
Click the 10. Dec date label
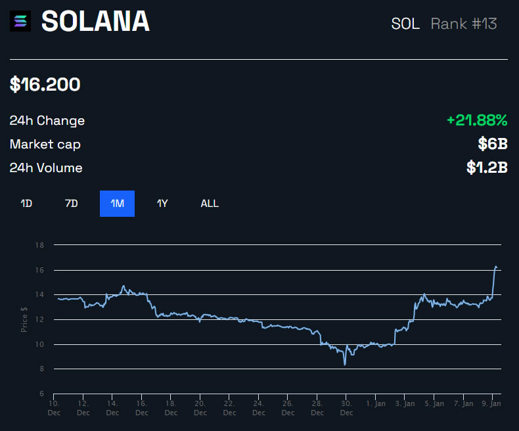pyautogui.click(x=54, y=408)
